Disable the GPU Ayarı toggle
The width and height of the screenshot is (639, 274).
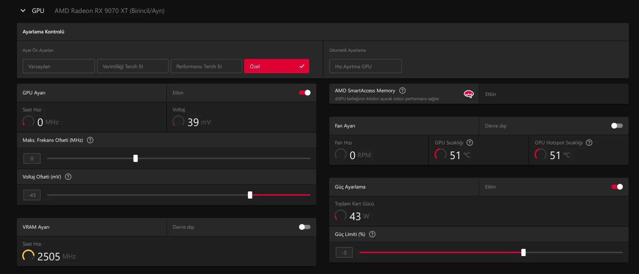(x=305, y=93)
